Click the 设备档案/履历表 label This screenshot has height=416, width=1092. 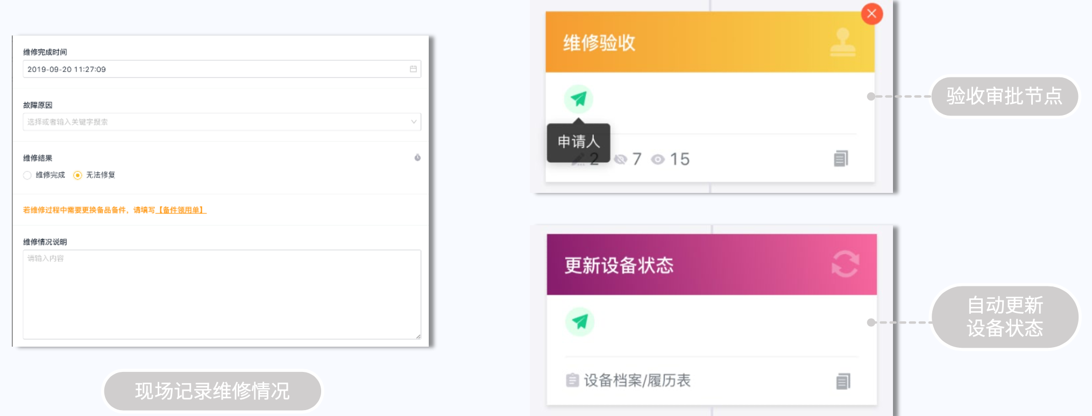[x=637, y=381]
